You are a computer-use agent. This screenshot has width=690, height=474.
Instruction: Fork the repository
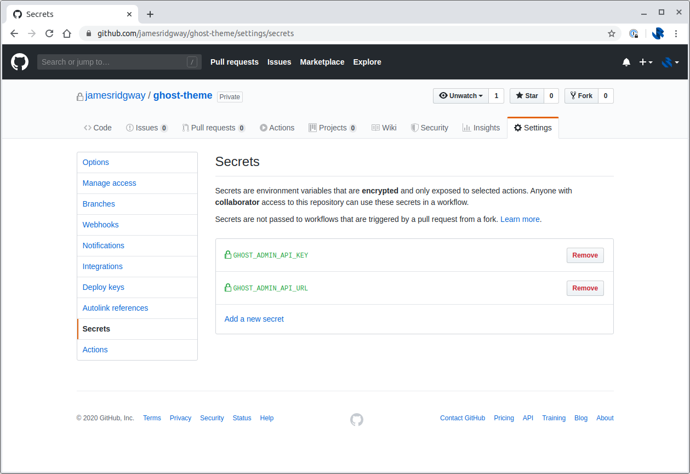pyautogui.click(x=581, y=96)
